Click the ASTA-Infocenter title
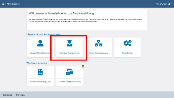The width and height of the screenshot is (174, 98). click(13, 4)
